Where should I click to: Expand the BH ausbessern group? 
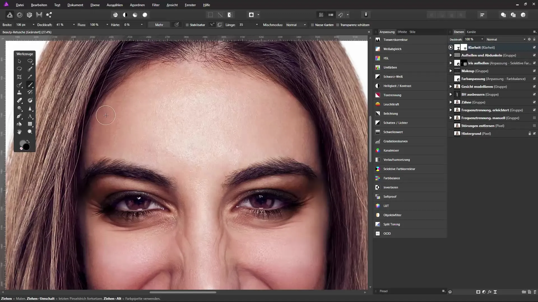point(451,95)
